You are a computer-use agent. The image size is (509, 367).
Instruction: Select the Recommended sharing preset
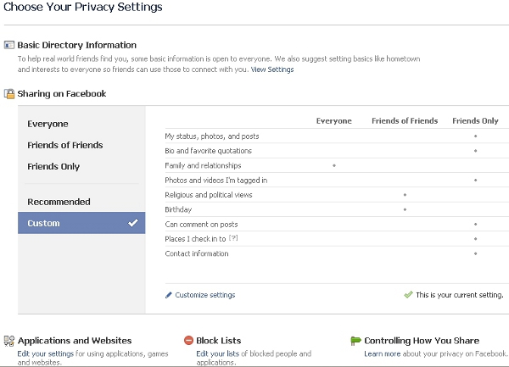tap(59, 202)
